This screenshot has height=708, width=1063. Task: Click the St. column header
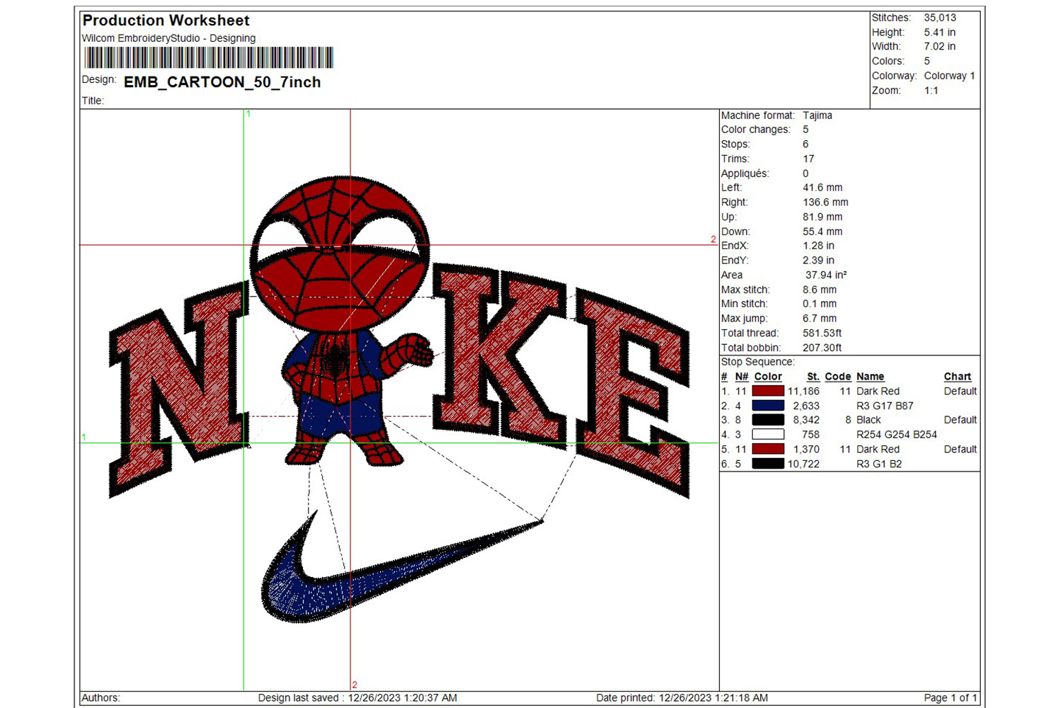pyautogui.click(x=813, y=377)
